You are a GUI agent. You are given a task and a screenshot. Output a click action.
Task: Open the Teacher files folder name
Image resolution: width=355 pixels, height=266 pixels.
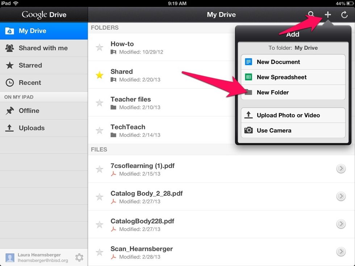click(131, 99)
